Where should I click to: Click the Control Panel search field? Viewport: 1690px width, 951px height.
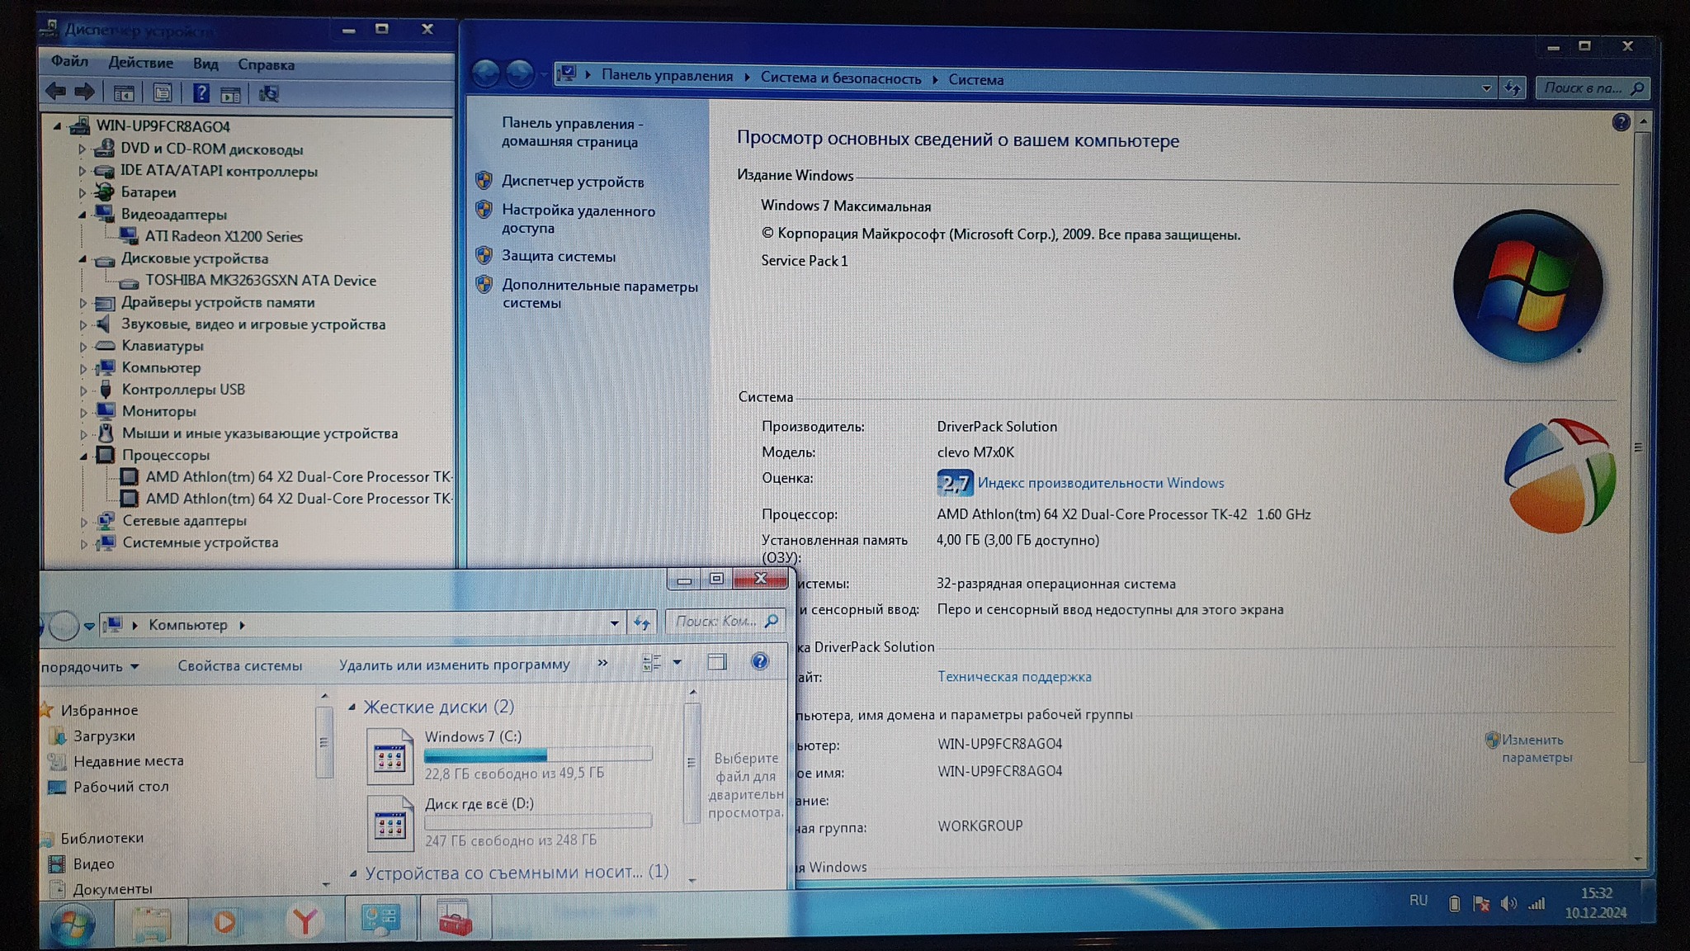click(1583, 88)
